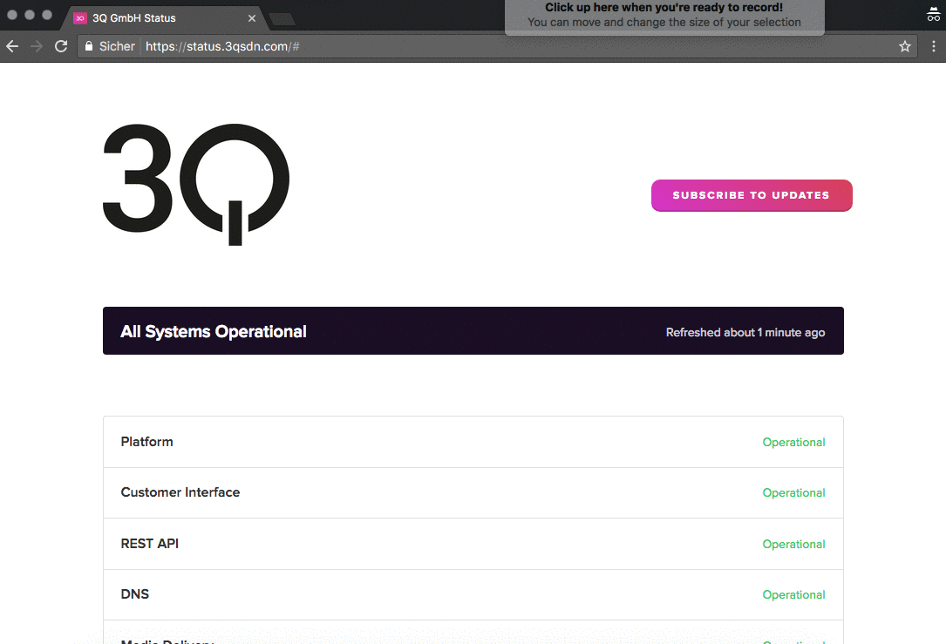
Task: Click the browser forward arrow
Action: (x=37, y=46)
